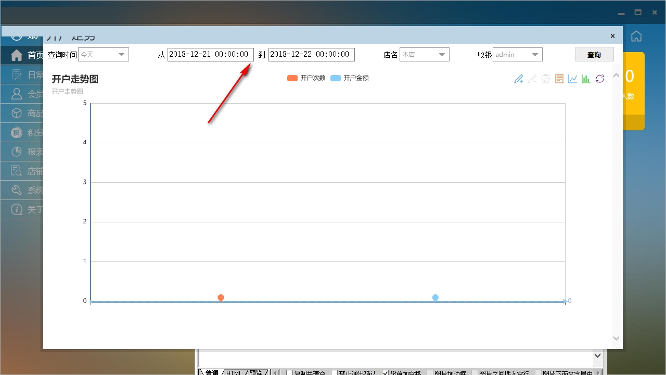Switch chart to line graph icon

[573, 79]
